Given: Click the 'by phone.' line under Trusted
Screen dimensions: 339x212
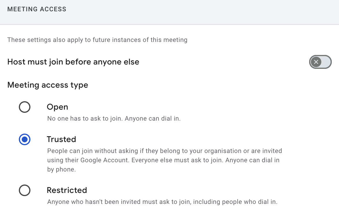Looking at the screenshot, I should point(61,169).
